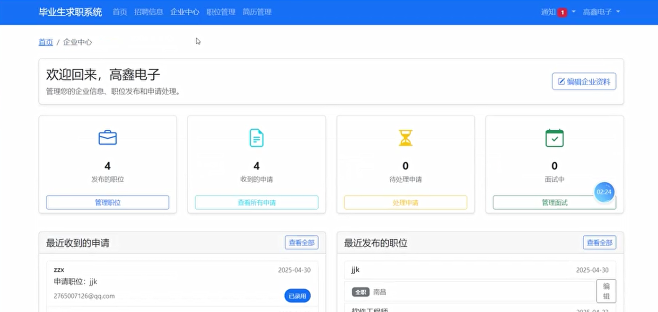Click the 已录用 status badge on zzx's application
This screenshot has height=312, width=658.
click(297, 295)
